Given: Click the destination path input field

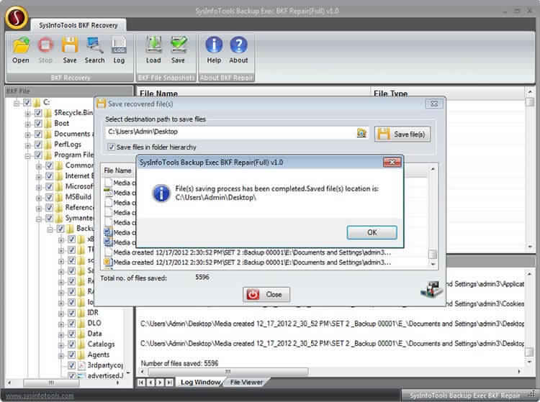Looking at the screenshot, I should [230, 132].
